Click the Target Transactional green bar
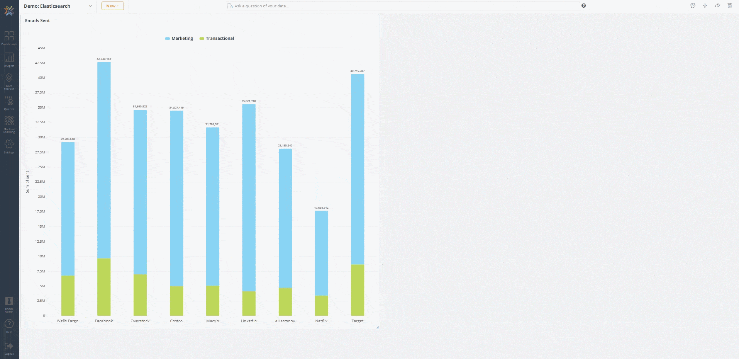Image resolution: width=739 pixels, height=359 pixels. (x=358, y=290)
